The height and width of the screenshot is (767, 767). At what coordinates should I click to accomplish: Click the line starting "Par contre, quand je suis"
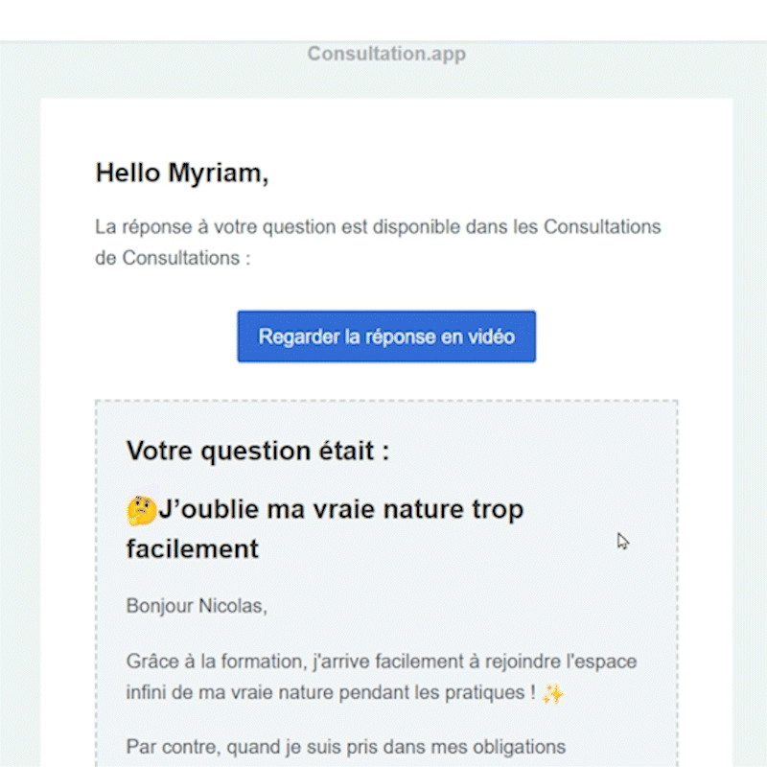click(345, 746)
